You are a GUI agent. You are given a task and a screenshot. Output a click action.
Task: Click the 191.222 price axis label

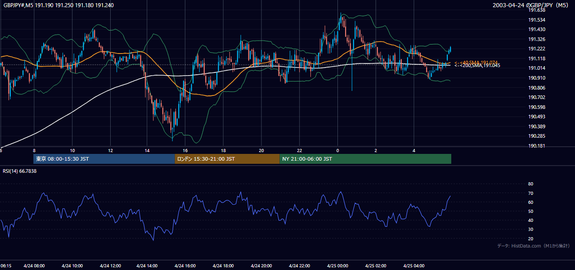[x=538, y=49]
